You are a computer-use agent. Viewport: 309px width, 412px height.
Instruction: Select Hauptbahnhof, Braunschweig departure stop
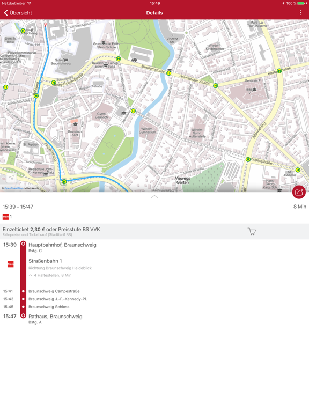[62, 245]
